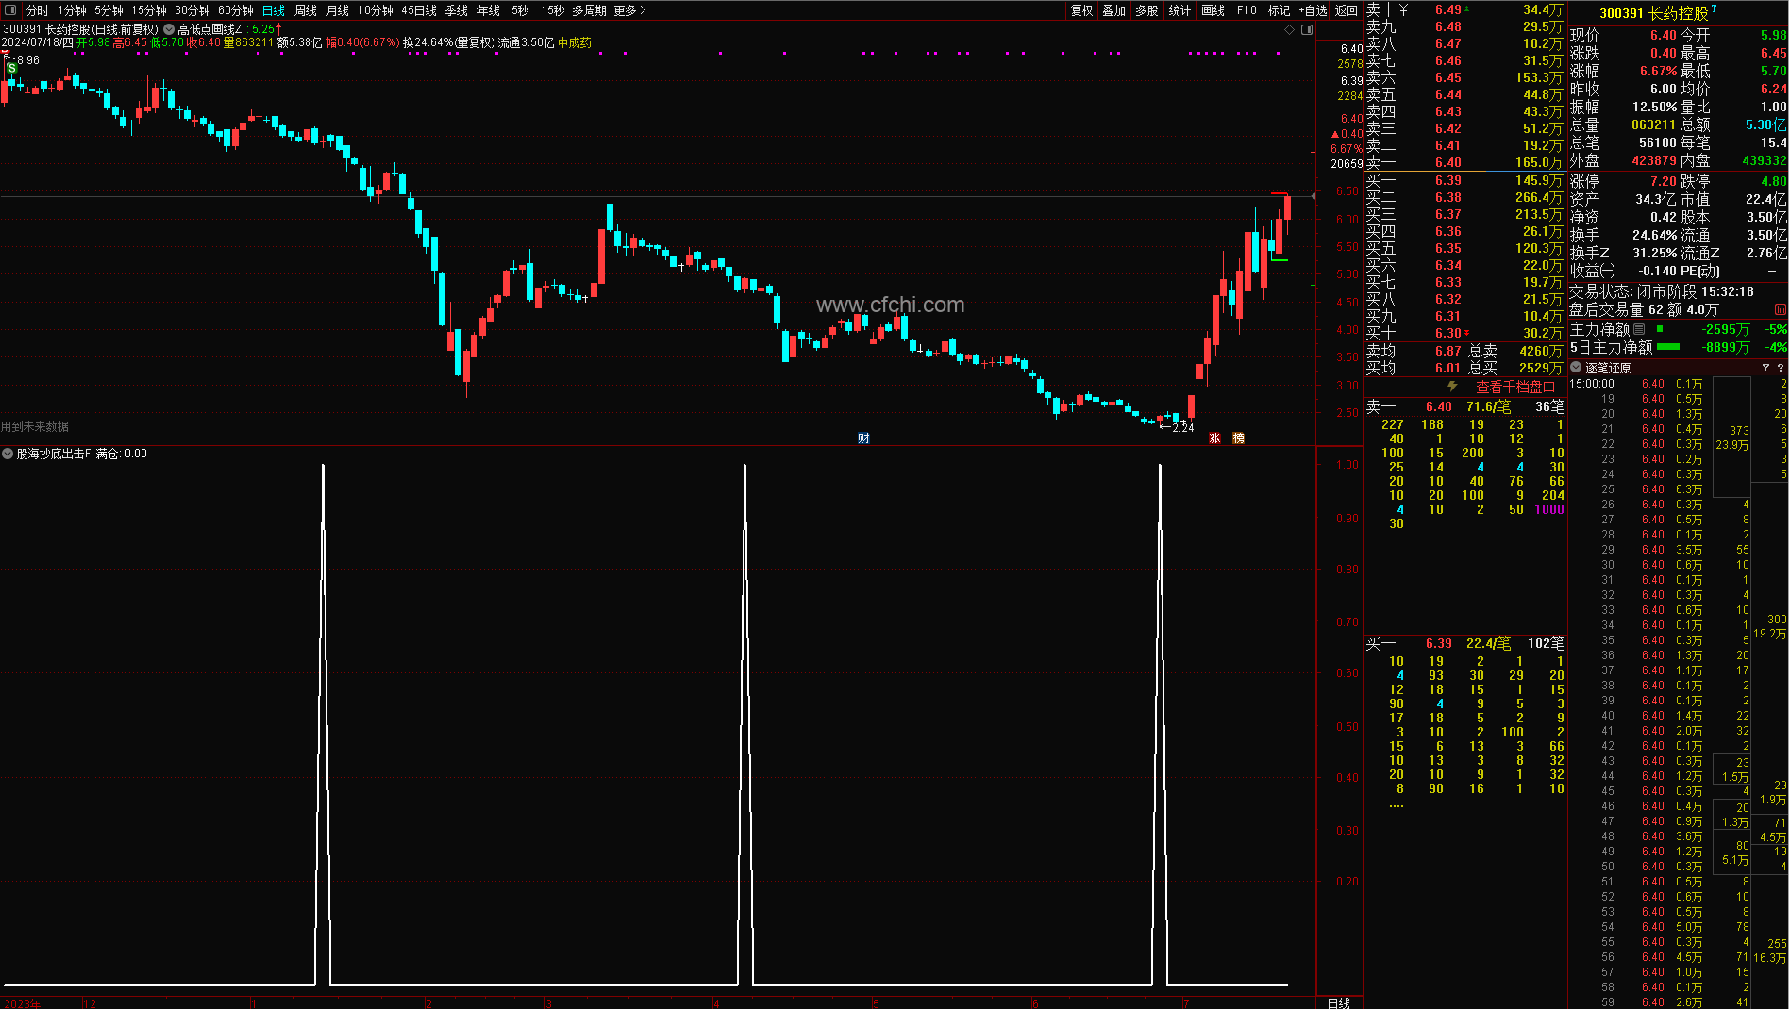Expand the 高低点画线Z indicator menu
1790x1009 pixels.
pyautogui.click(x=169, y=29)
